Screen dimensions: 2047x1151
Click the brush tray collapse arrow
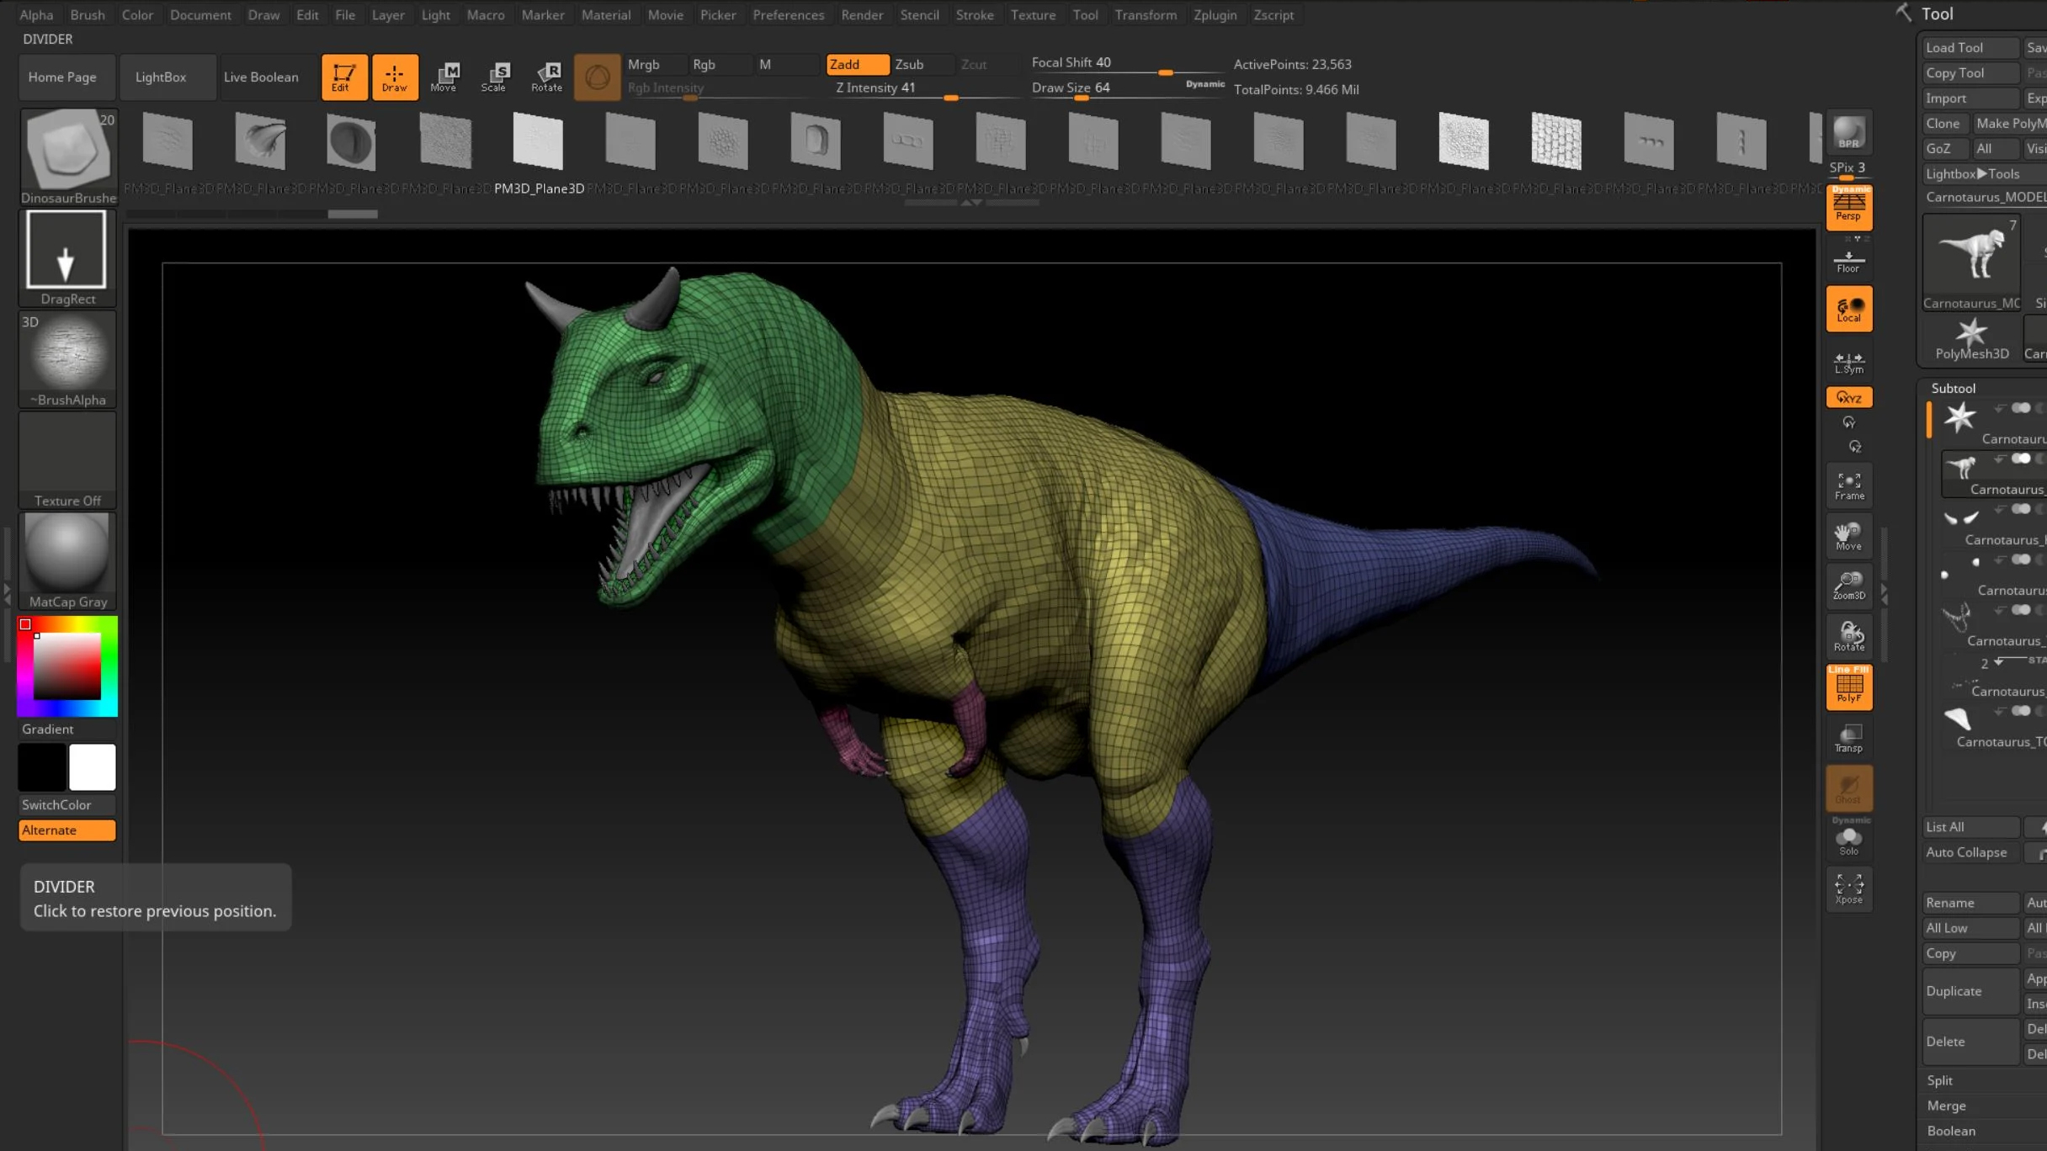(970, 203)
